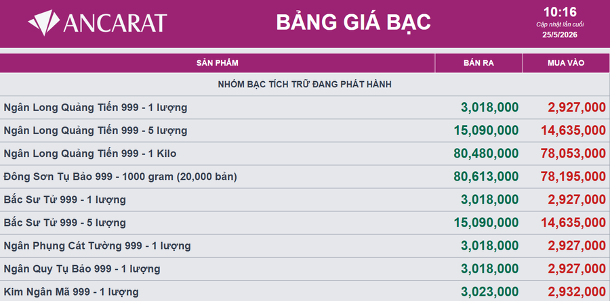Open Ngân Phụng Cát Tường 999 - 1 lượng row
The width and height of the screenshot is (610, 301).
click(304, 246)
